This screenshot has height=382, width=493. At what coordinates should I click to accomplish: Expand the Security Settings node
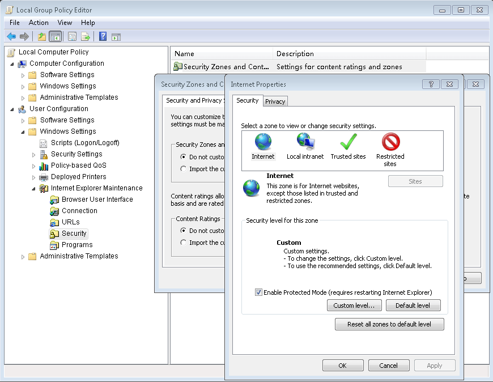point(33,155)
